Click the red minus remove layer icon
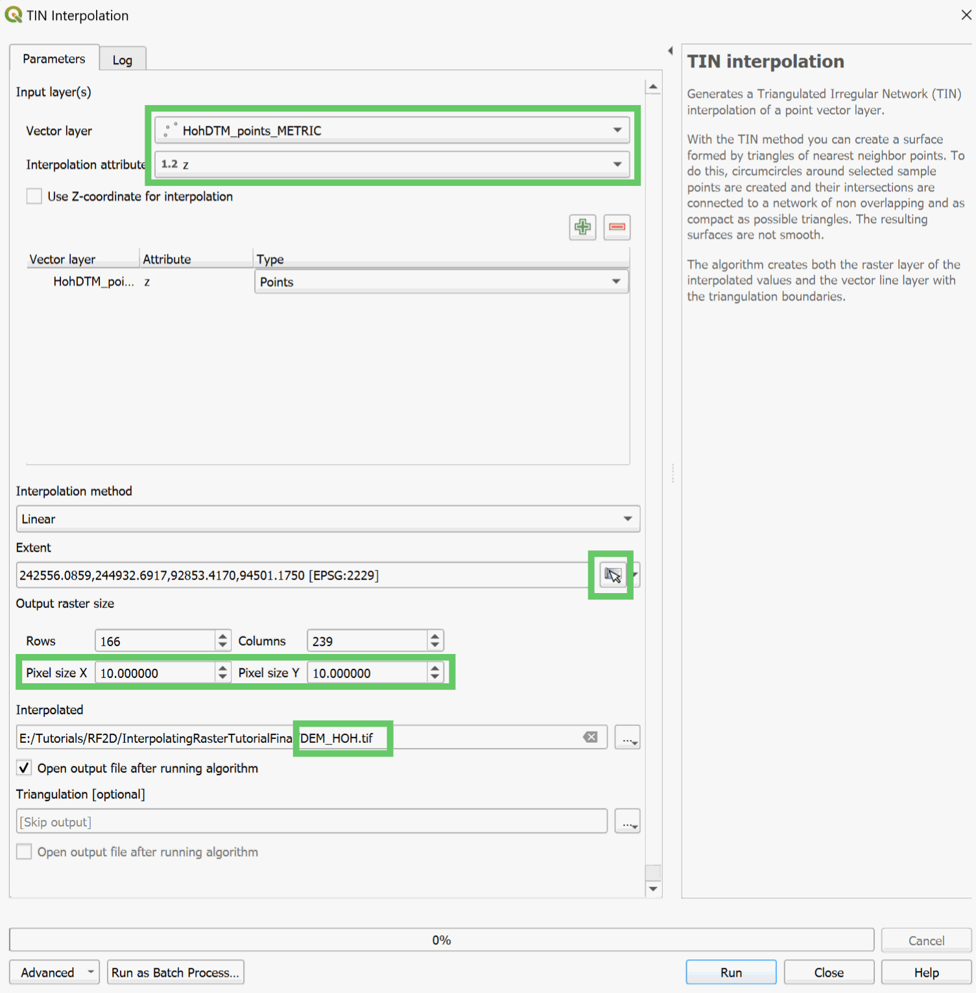The image size is (976, 993). tap(617, 228)
